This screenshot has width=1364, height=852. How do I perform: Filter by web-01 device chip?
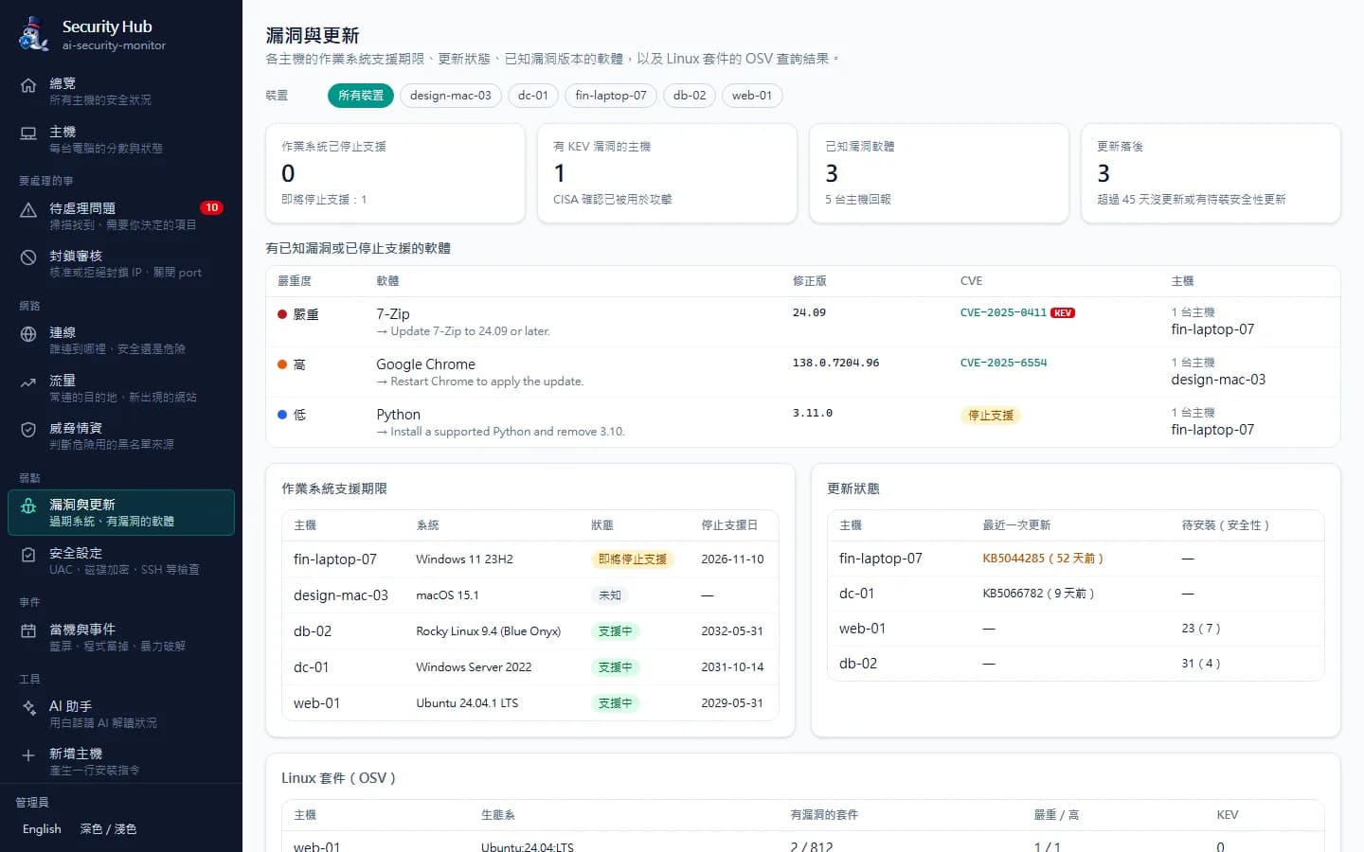(x=752, y=96)
